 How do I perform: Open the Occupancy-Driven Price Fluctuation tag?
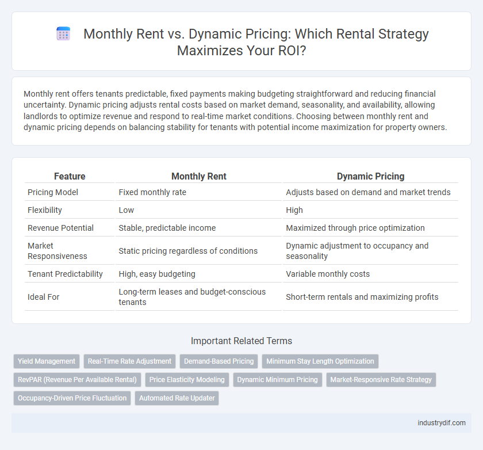[72, 398]
